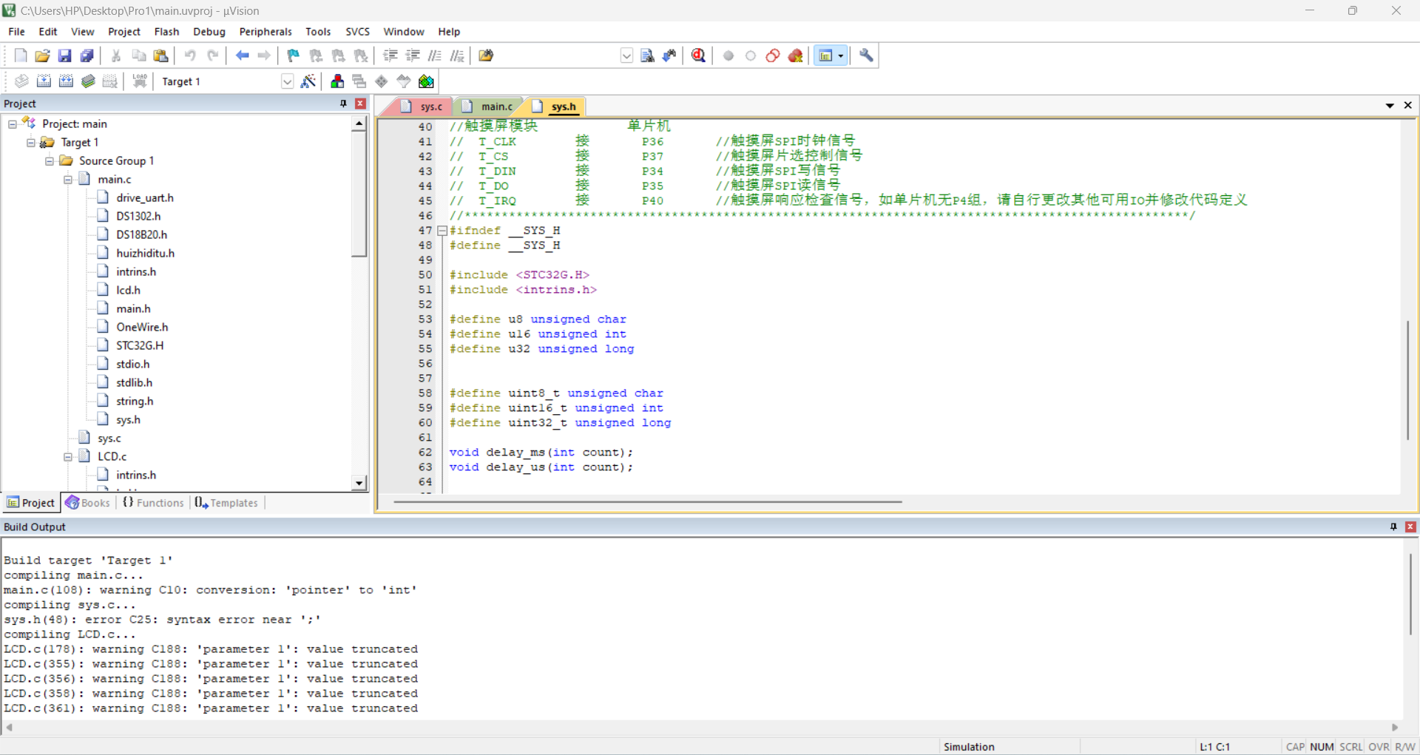
Task: Click Project tree vertical scrollbar thumb
Action: (x=359, y=194)
